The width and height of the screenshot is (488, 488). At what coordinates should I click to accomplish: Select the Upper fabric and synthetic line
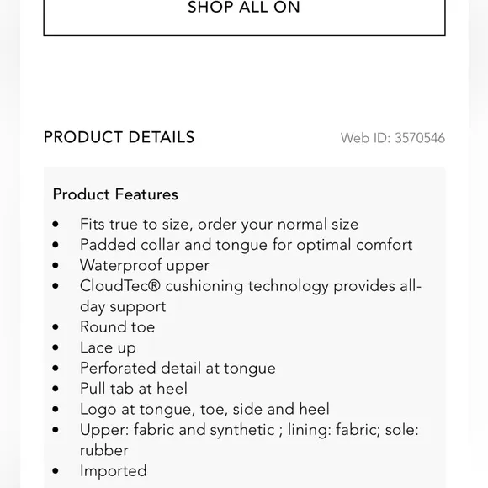pos(249,430)
